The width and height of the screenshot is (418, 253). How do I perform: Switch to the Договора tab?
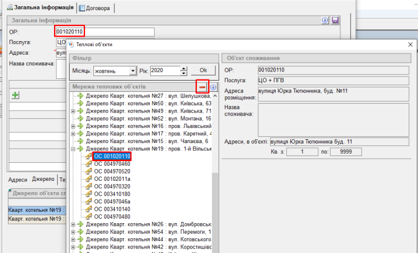click(97, 8)
